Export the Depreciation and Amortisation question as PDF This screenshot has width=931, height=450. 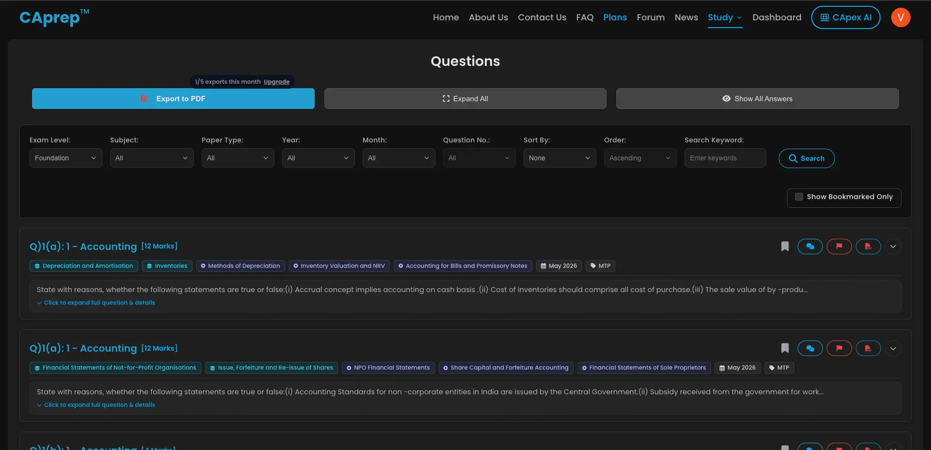click(x=868, y=247)
